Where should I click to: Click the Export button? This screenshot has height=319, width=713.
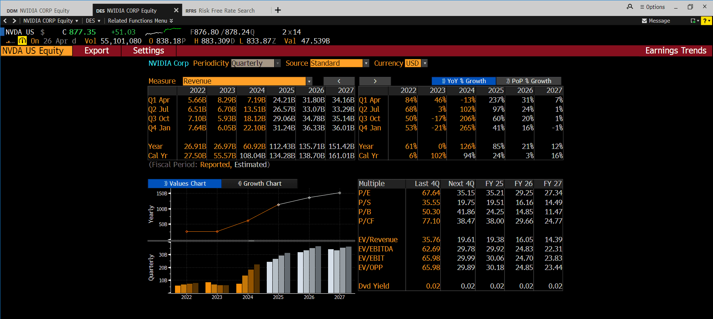pyautogui.click(x=97, y=51)
